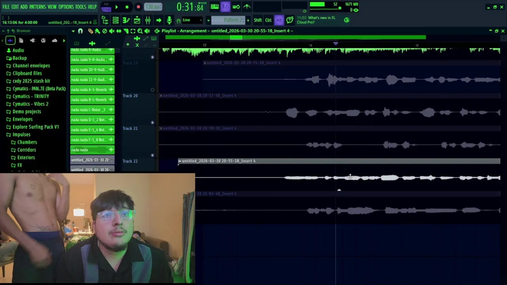Open the What's new in FL Cloud news
Viewport: 507px width, 285px height.
coord(316,20)
